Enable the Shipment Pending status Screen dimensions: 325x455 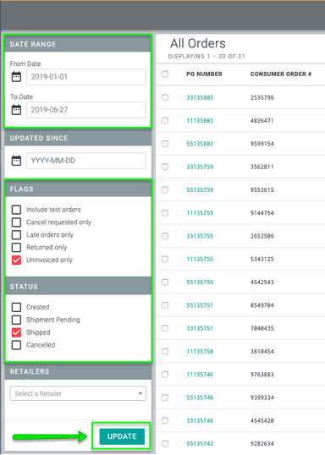16,320
